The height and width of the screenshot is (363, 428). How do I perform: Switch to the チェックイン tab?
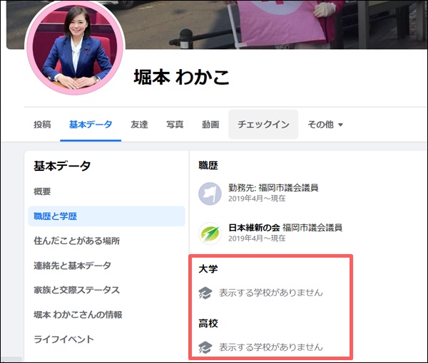263,125
